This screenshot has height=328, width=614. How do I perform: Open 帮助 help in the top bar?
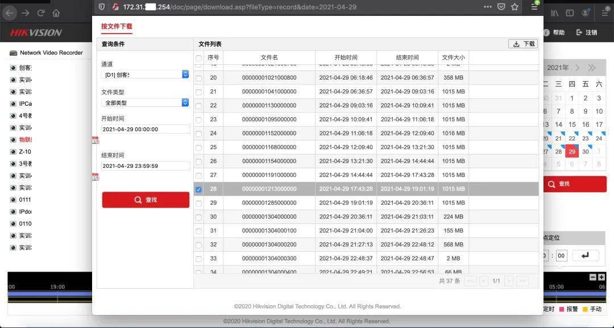(554, 32)
